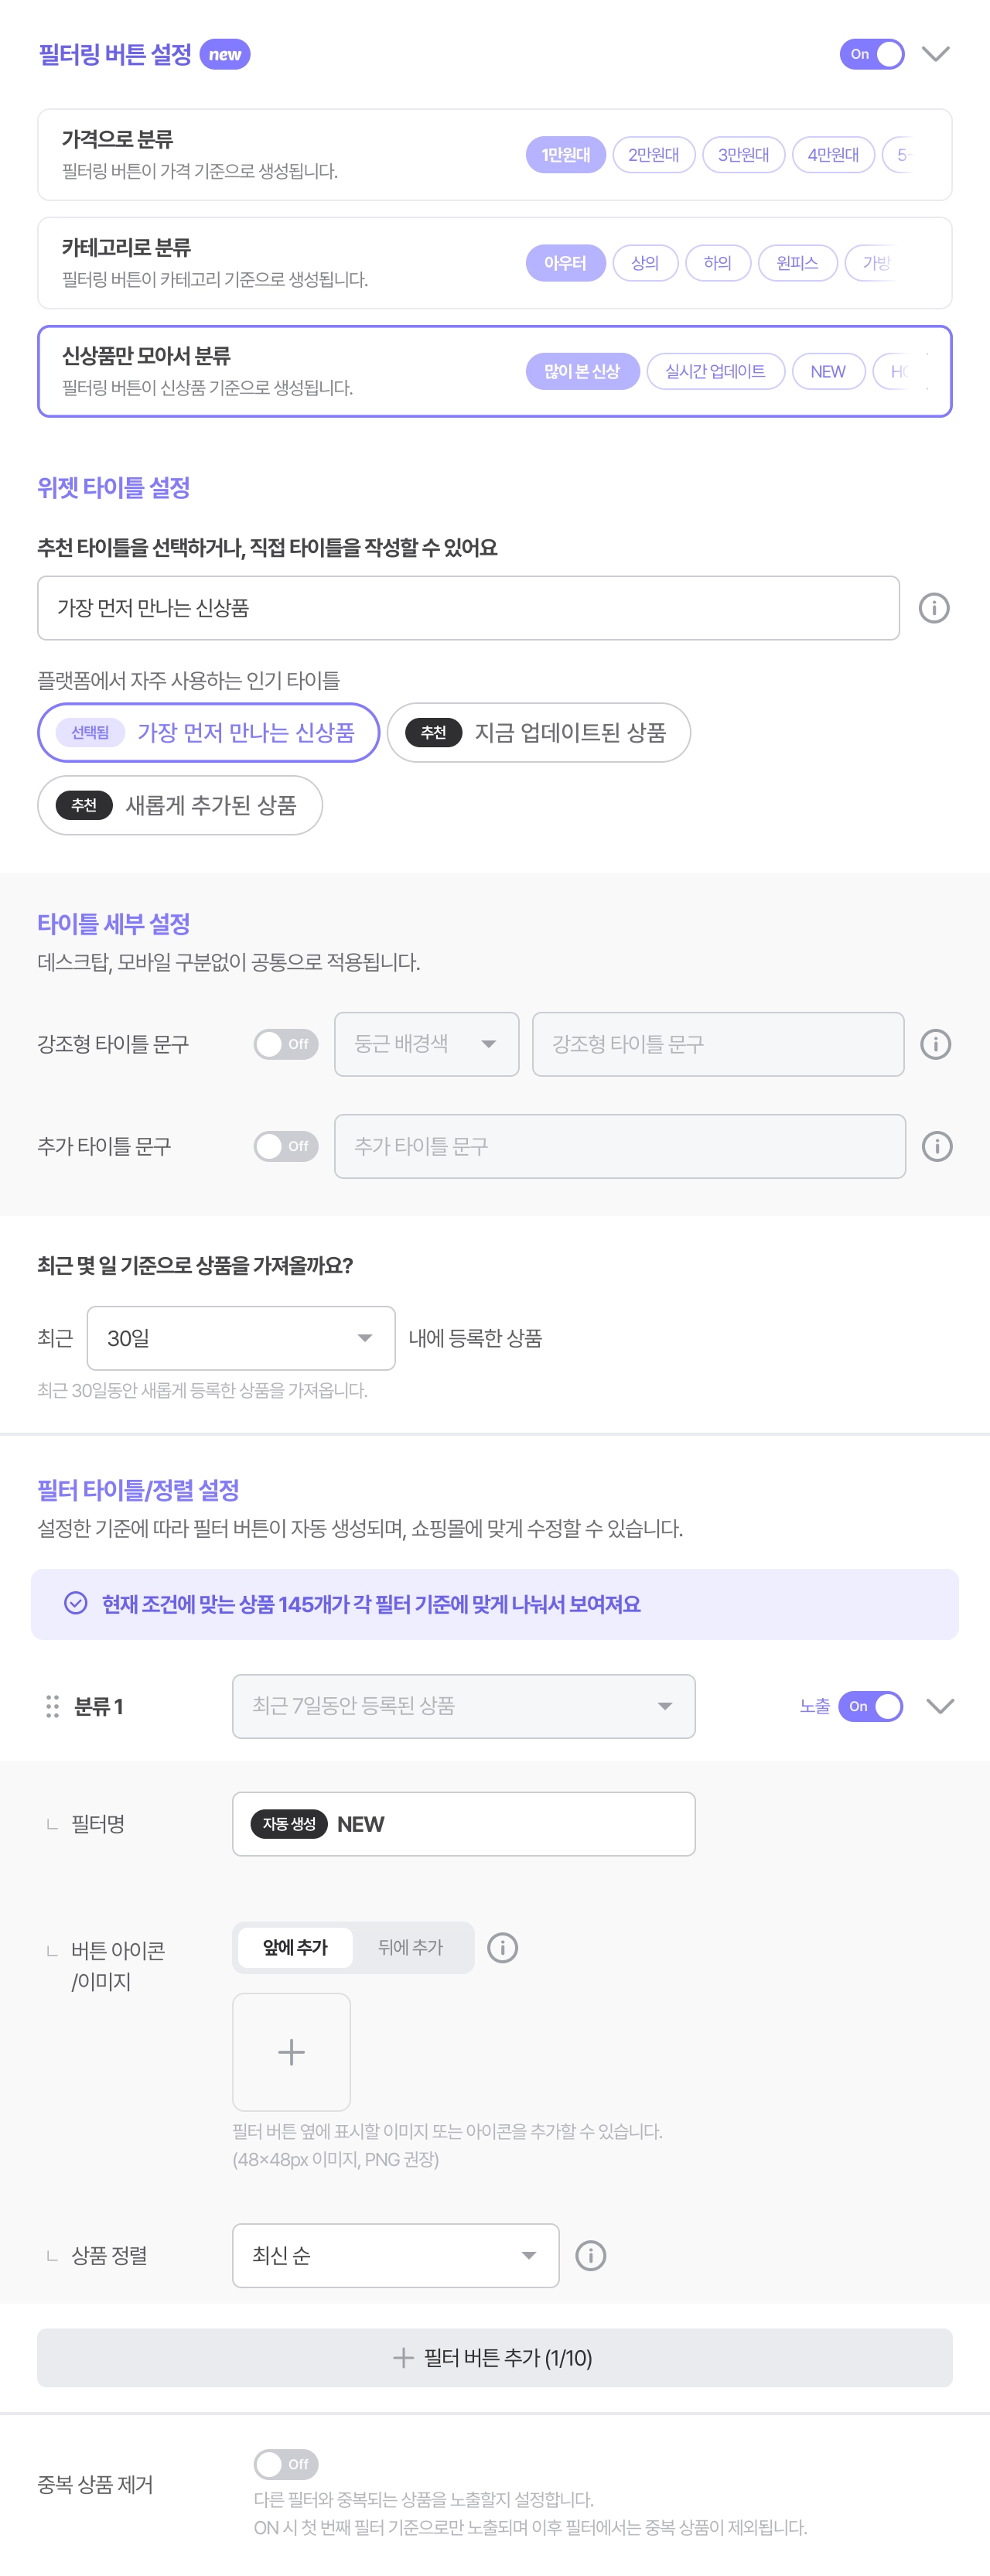Click 필터 버튼 추가 (1/10) button
This screenshot has width=990, height=2576.
[494, 2357]
